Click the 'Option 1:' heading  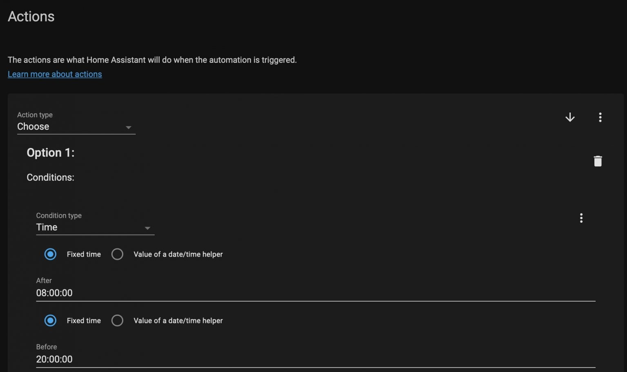point(50,153)
